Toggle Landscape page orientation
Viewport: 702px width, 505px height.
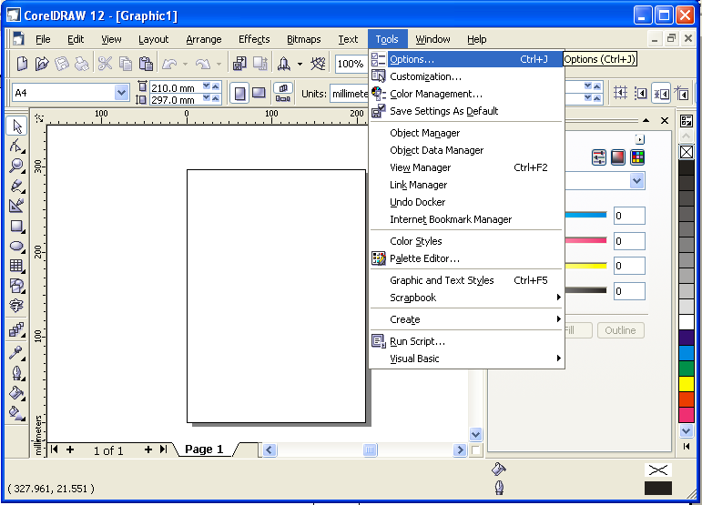pos(259,94)
